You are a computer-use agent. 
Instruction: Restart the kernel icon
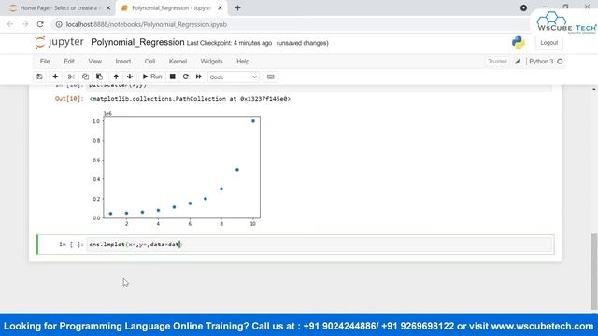click(186, 77)
